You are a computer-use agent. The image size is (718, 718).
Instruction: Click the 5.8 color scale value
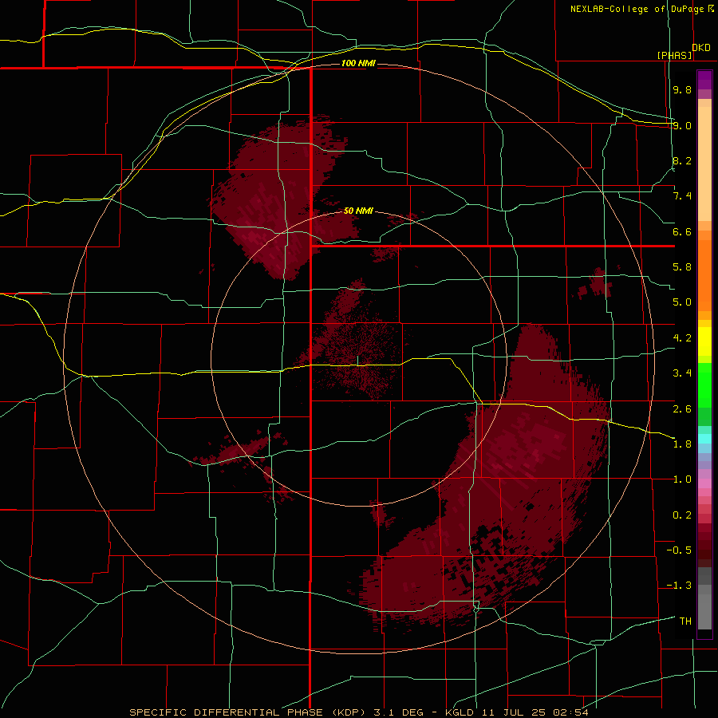pos(682,267)
